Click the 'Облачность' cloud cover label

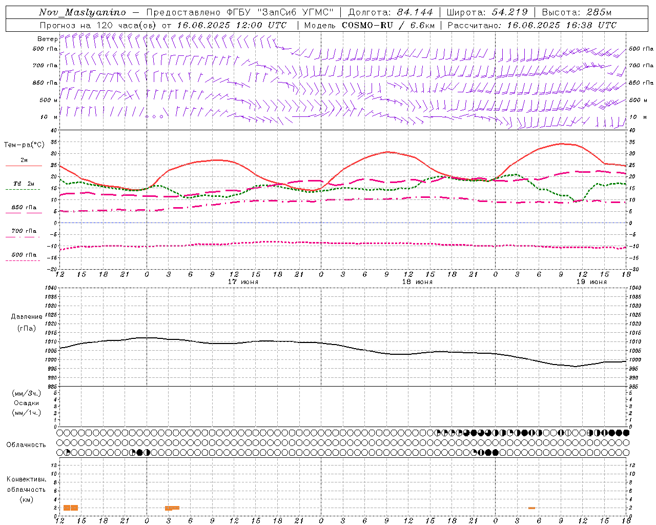[x=26, y=445]
